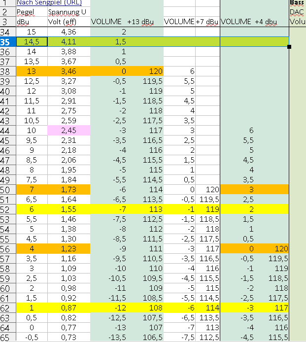Click the Spannung U header cell
Screen dimensions: 306x342
(x=68, y=12)
